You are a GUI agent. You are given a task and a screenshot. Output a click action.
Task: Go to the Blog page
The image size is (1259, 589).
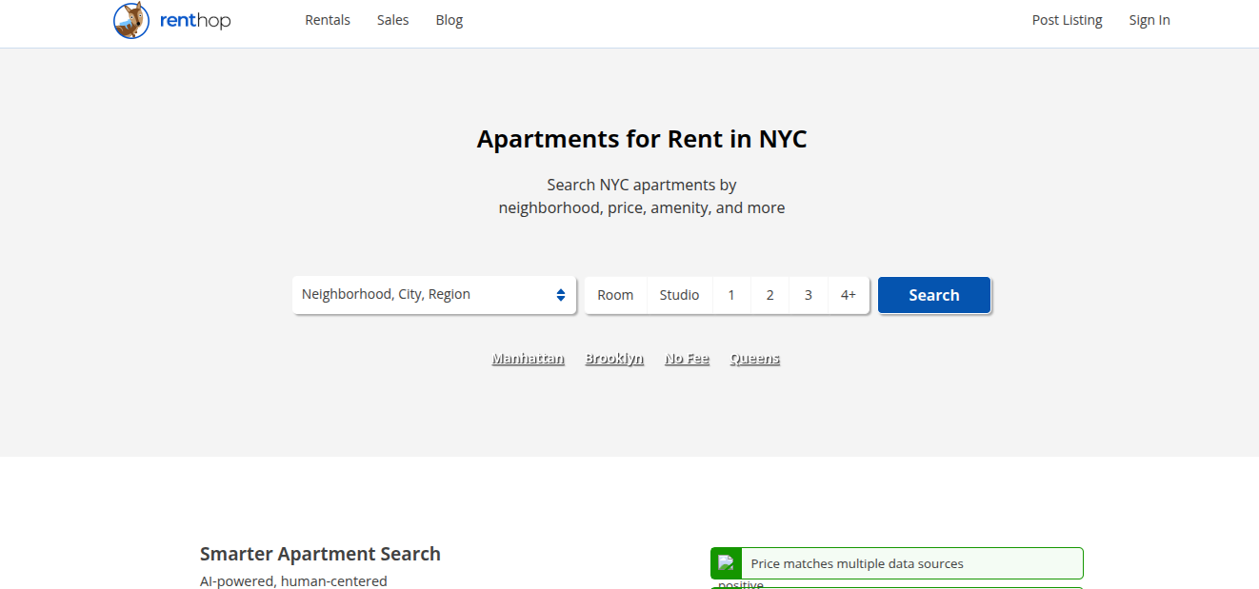(450, 20)
